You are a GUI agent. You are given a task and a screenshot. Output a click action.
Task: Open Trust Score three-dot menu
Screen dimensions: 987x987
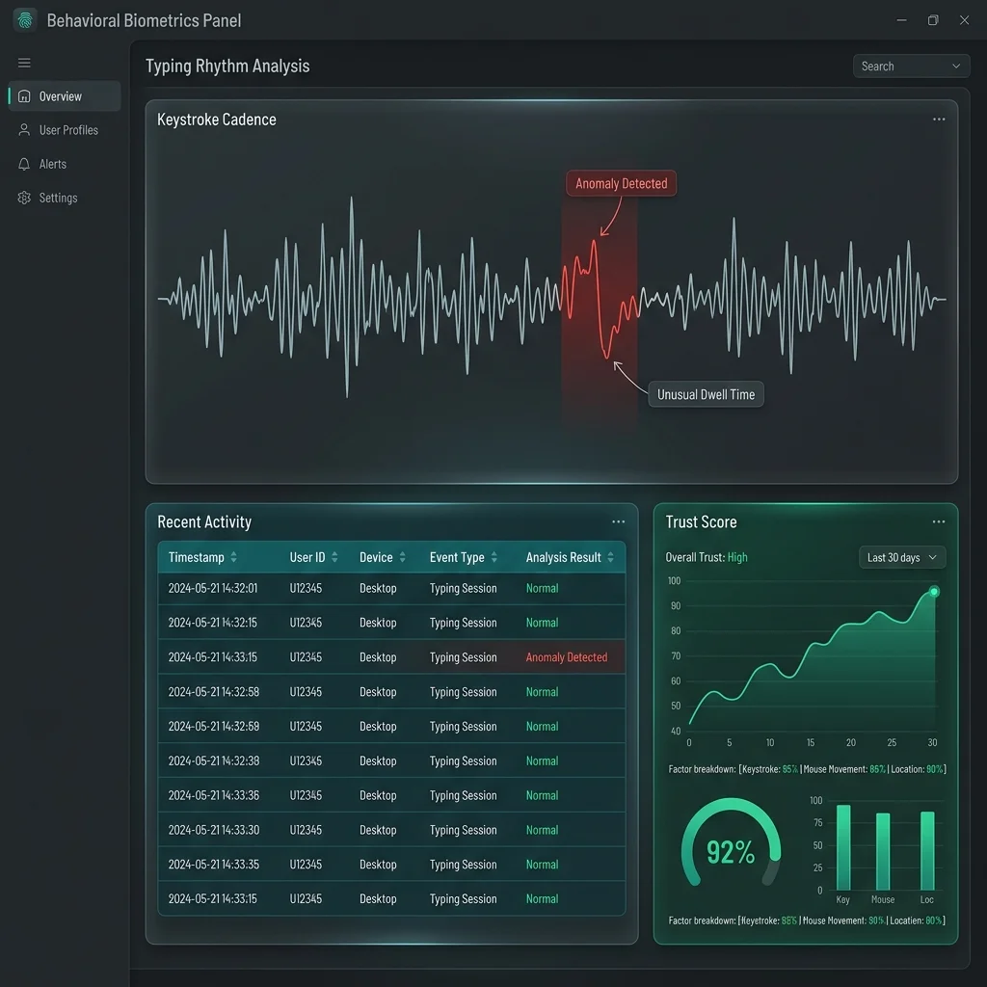pyautogui.click(x=939, y=521)
